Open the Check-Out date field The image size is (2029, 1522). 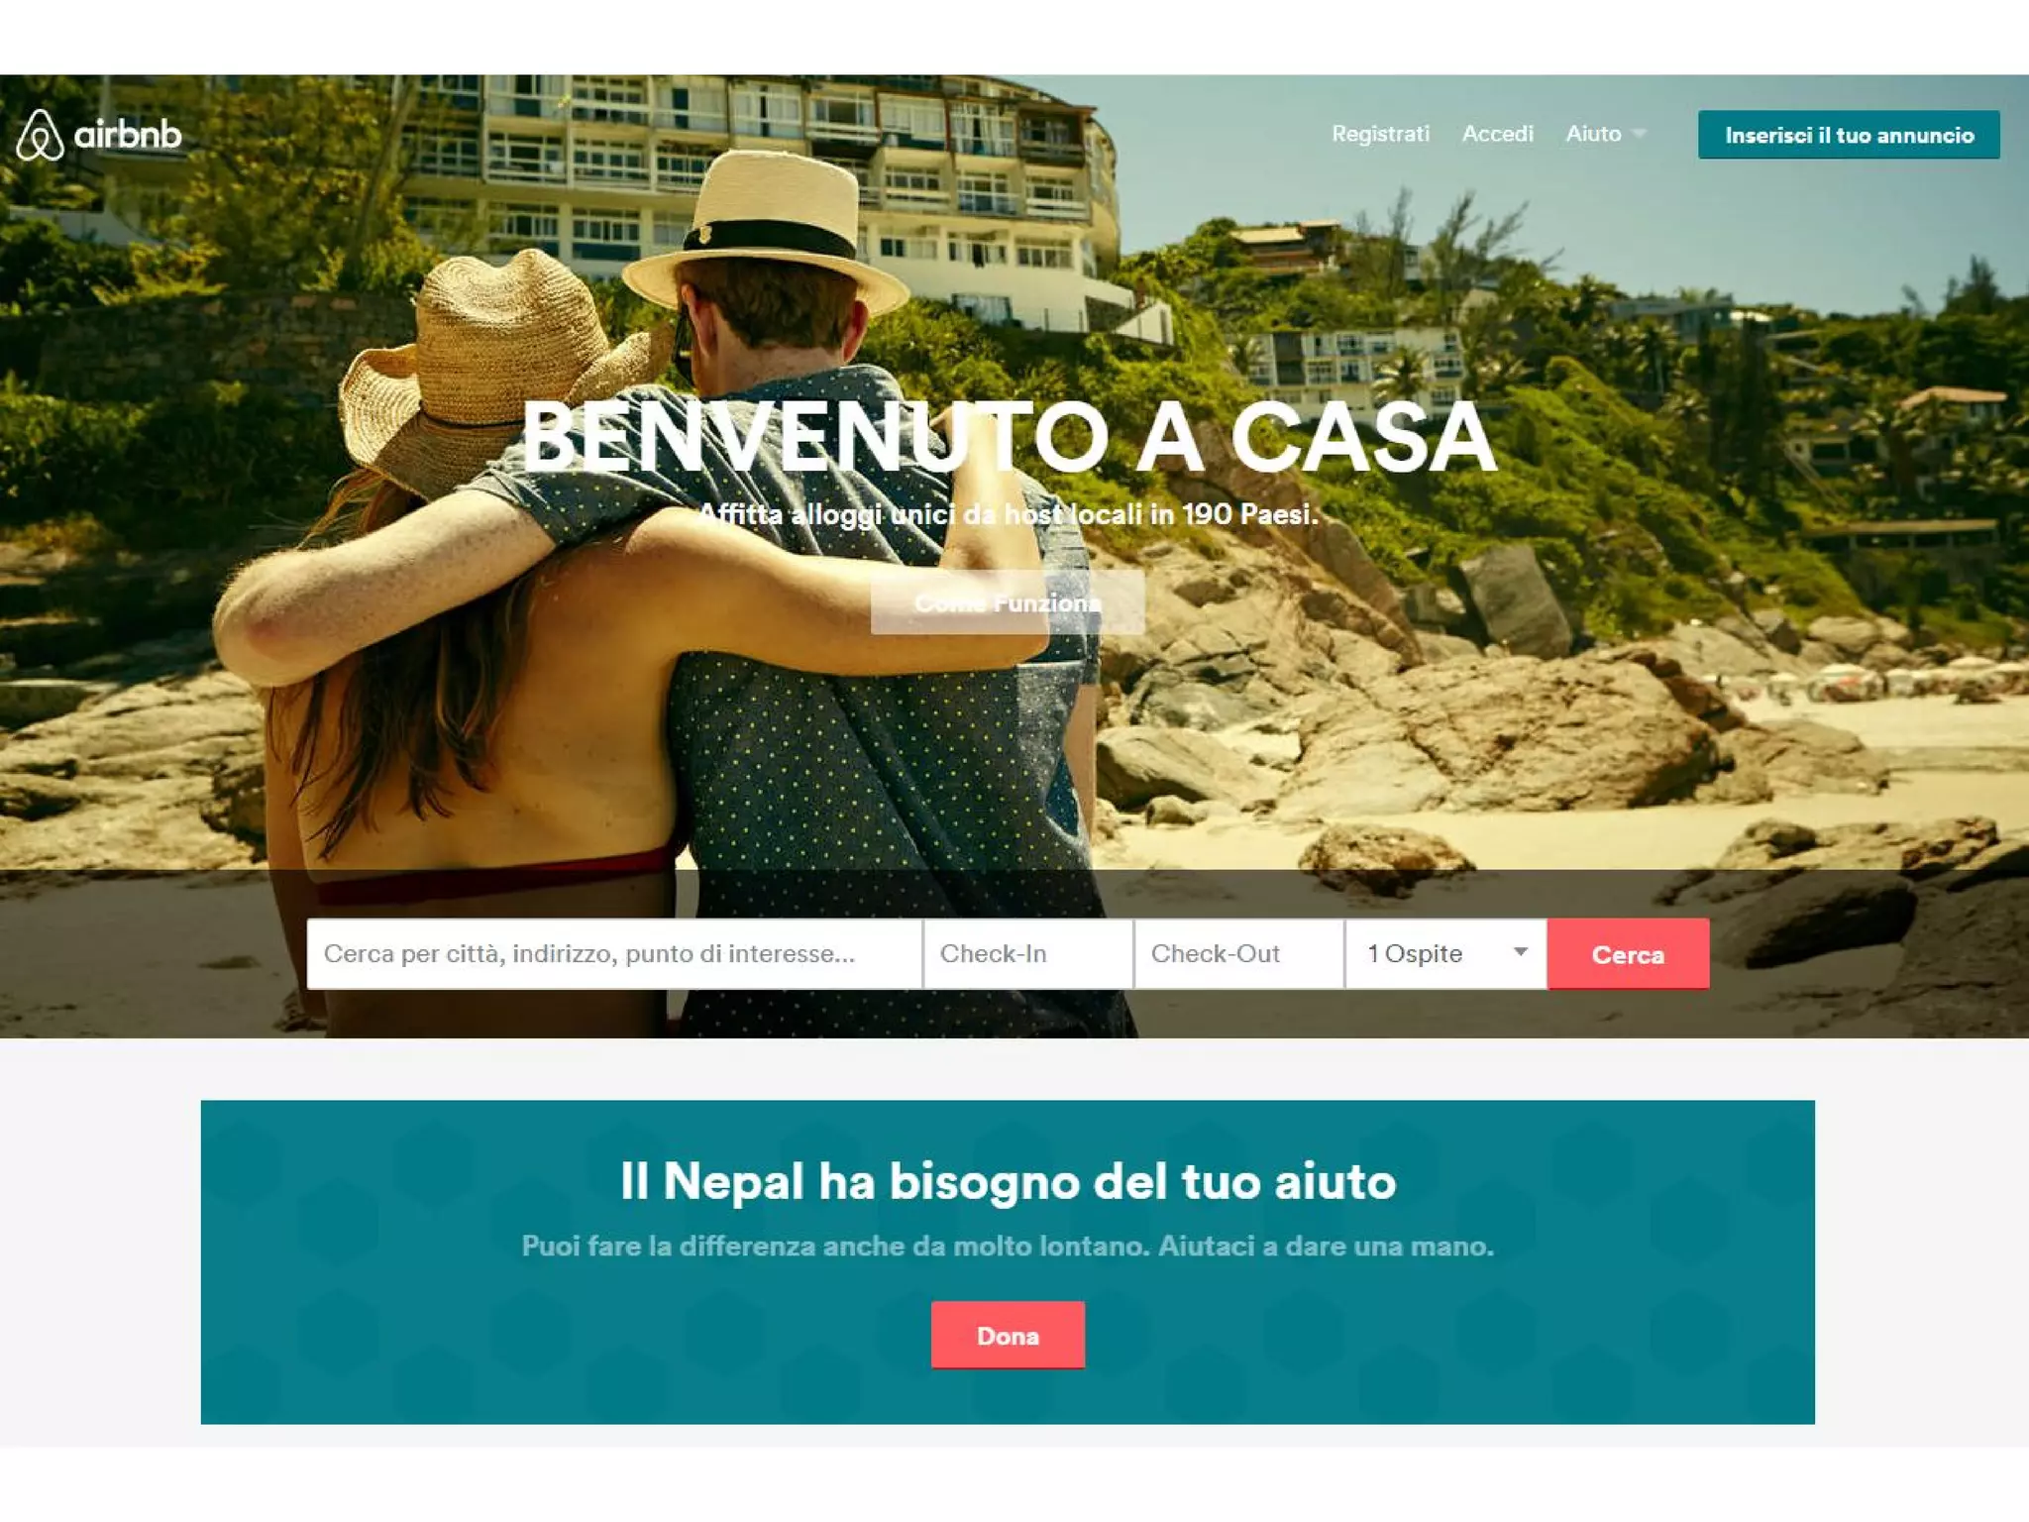[x=1239, y=953]
